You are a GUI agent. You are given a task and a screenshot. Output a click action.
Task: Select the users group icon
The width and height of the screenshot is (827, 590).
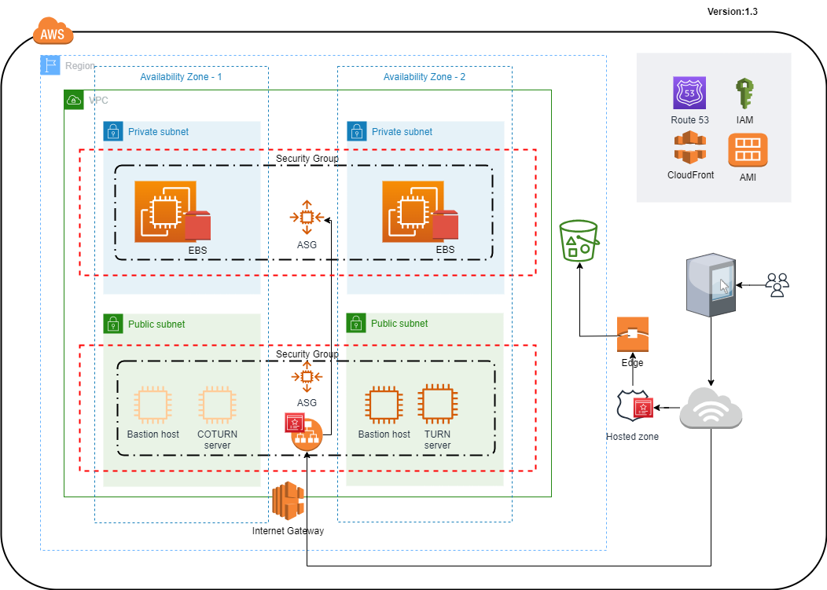pos(777,285)
